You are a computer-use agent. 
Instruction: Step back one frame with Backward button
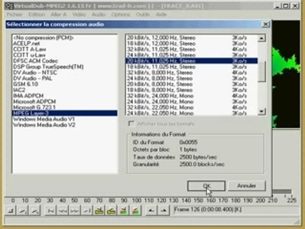(x=63, y=211)
